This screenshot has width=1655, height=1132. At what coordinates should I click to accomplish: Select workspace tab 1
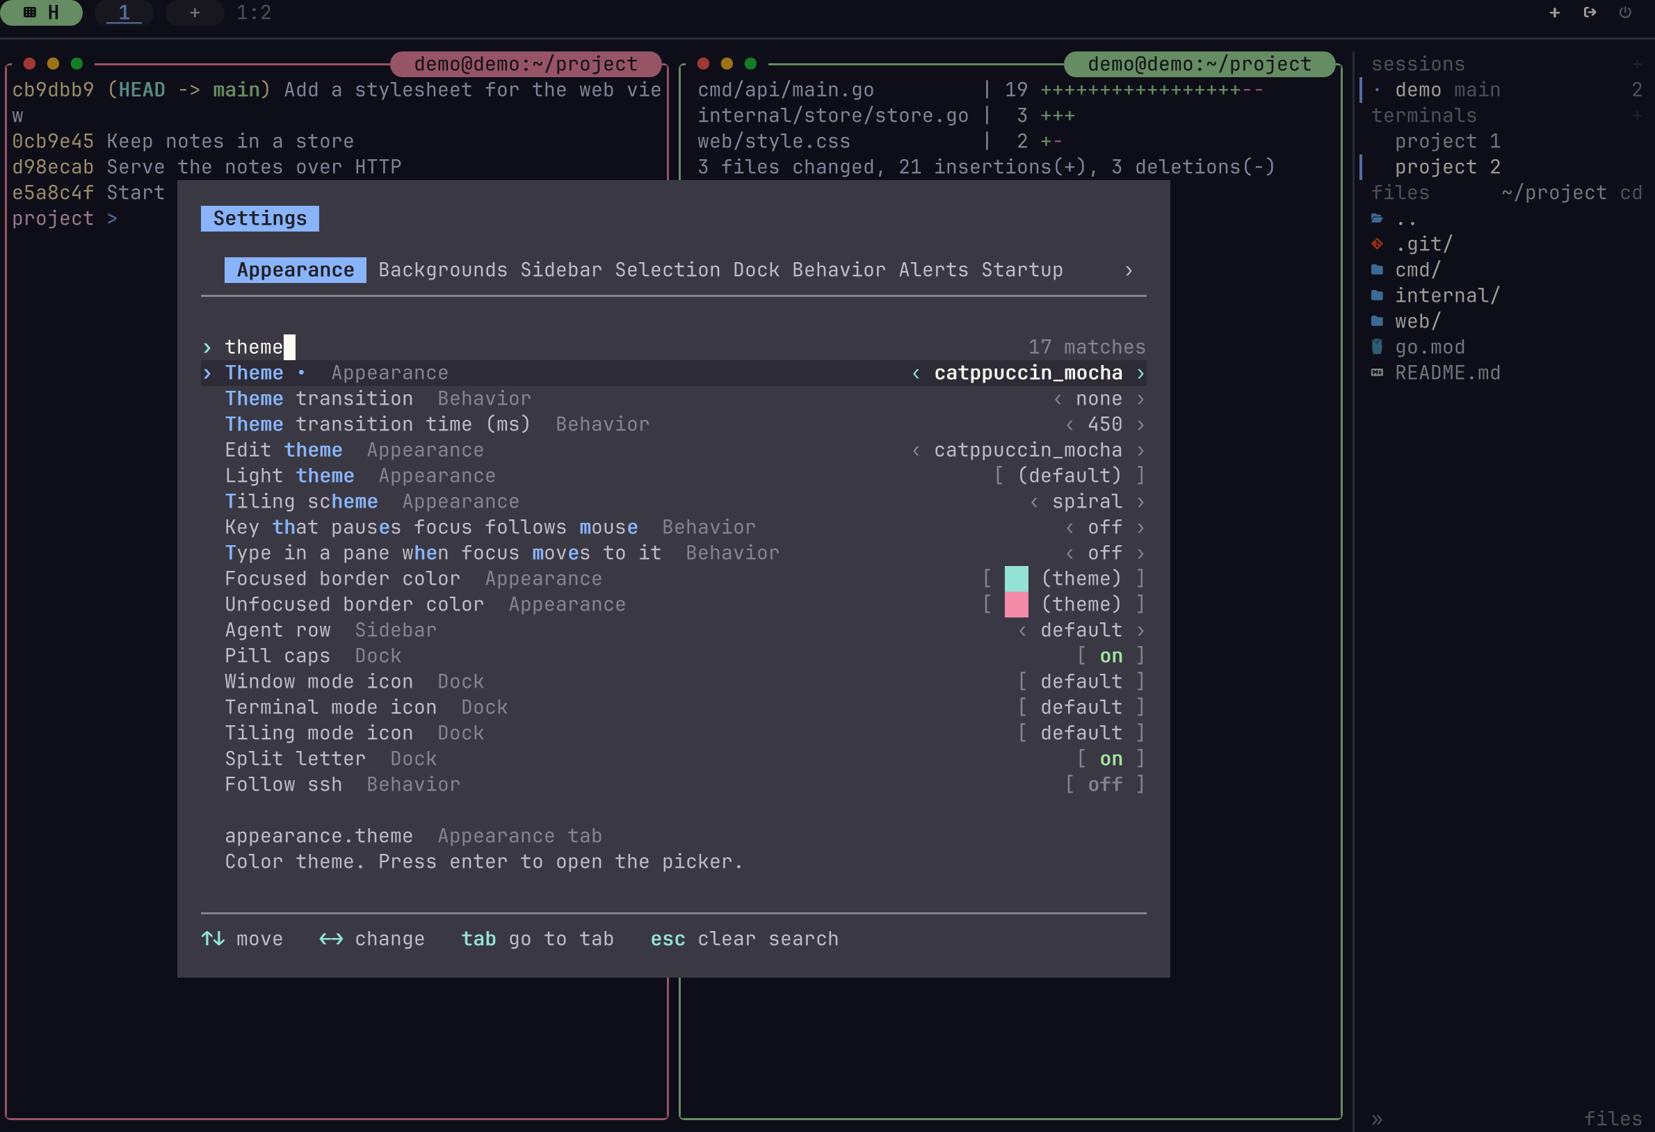click(x=124, y=12)
